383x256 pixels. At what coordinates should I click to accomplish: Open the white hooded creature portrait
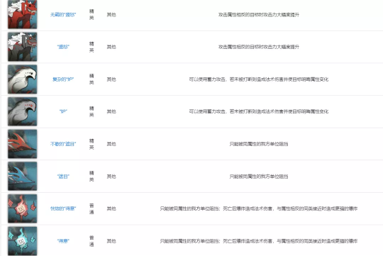click(22, 79)
